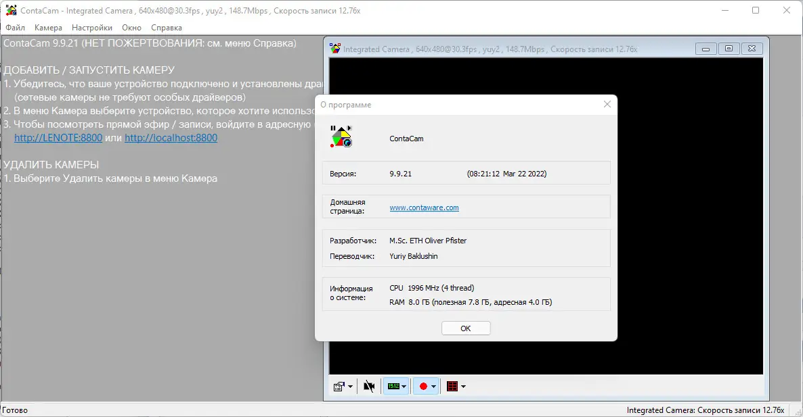Click the CPU 1996 MHz info line
Screen dimensions: 803x417
(432, 288)
